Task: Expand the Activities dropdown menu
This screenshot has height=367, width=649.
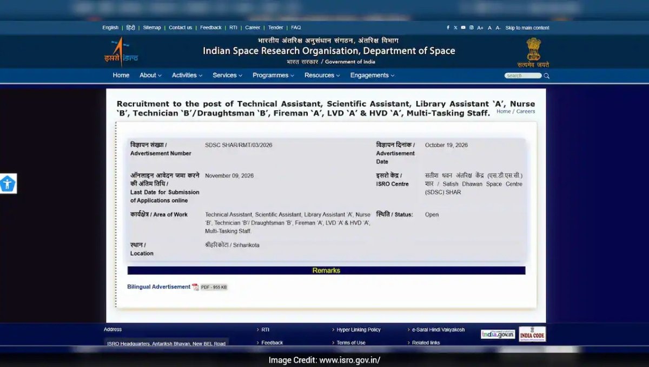Action: tap(187, 76)
